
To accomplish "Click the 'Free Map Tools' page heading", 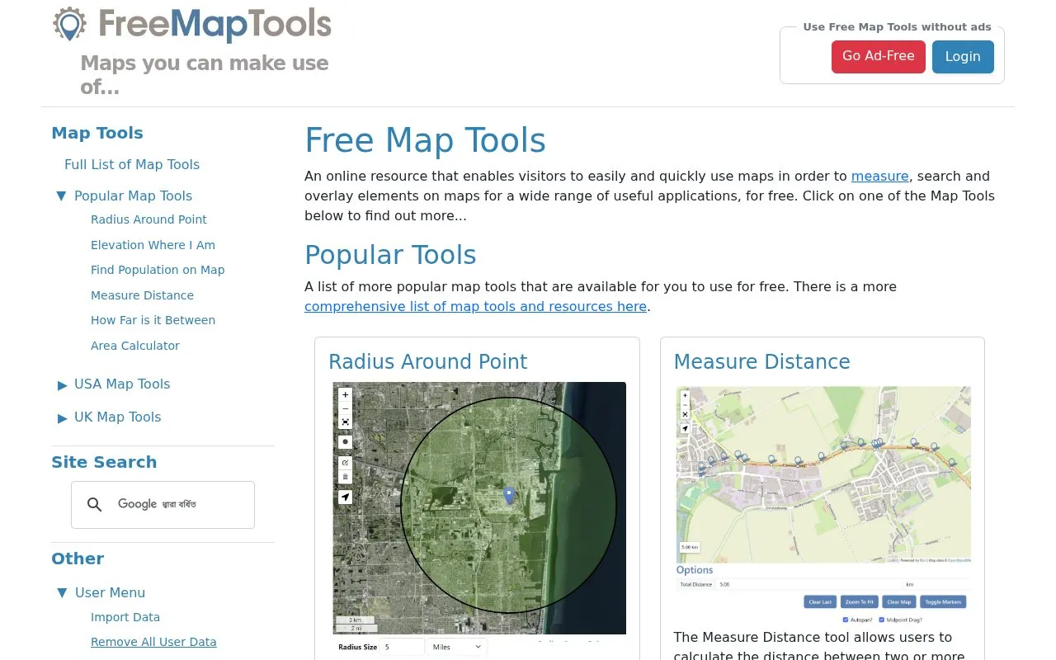I will (425, 141).
